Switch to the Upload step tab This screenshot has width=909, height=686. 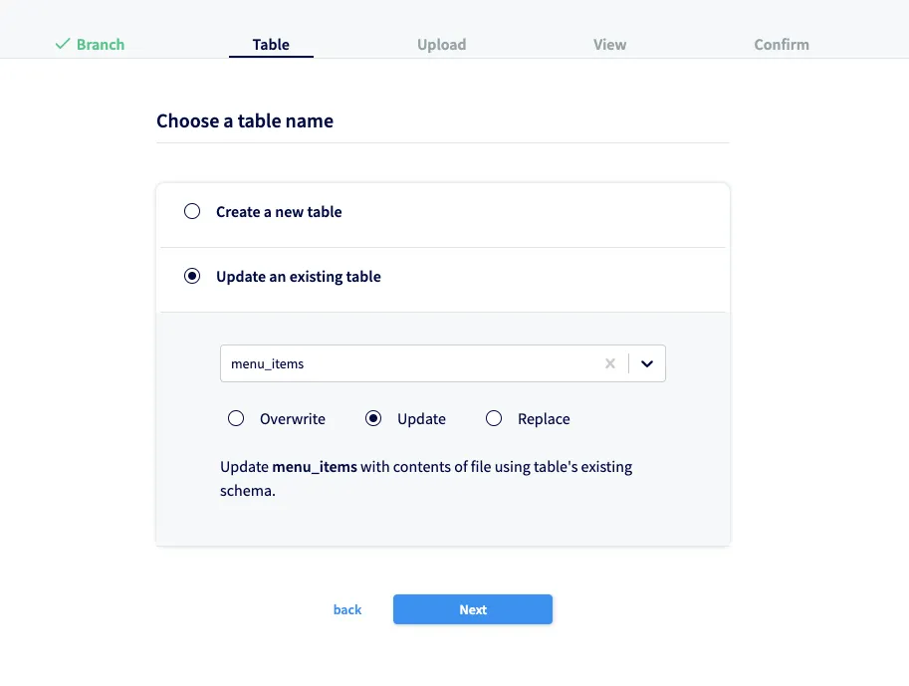pos(441,44)
